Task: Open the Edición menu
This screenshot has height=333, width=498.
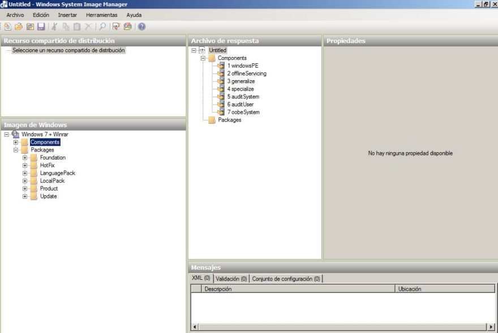Action: tap(41, 15)
